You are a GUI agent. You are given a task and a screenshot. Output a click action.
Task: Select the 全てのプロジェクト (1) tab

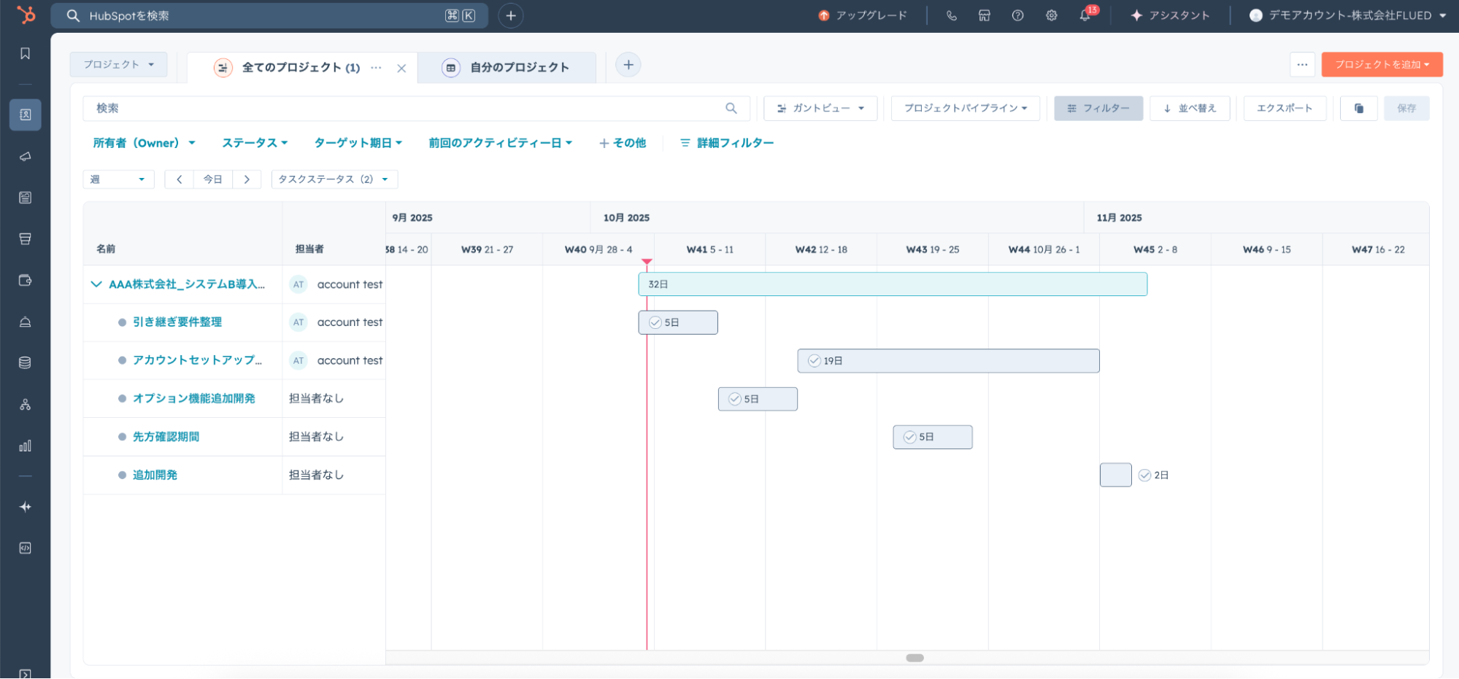tap(300, 67)
